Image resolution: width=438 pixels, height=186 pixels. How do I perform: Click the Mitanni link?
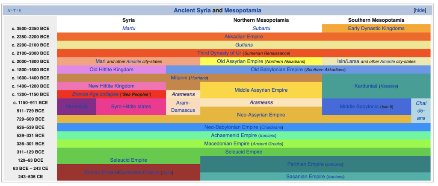(179, 78)
